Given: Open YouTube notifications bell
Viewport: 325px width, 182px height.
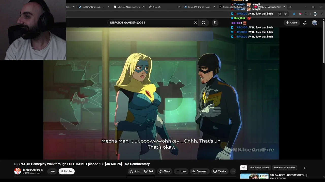Looking at the screenshot, I should pyautogui.click(x=305, y=23).
